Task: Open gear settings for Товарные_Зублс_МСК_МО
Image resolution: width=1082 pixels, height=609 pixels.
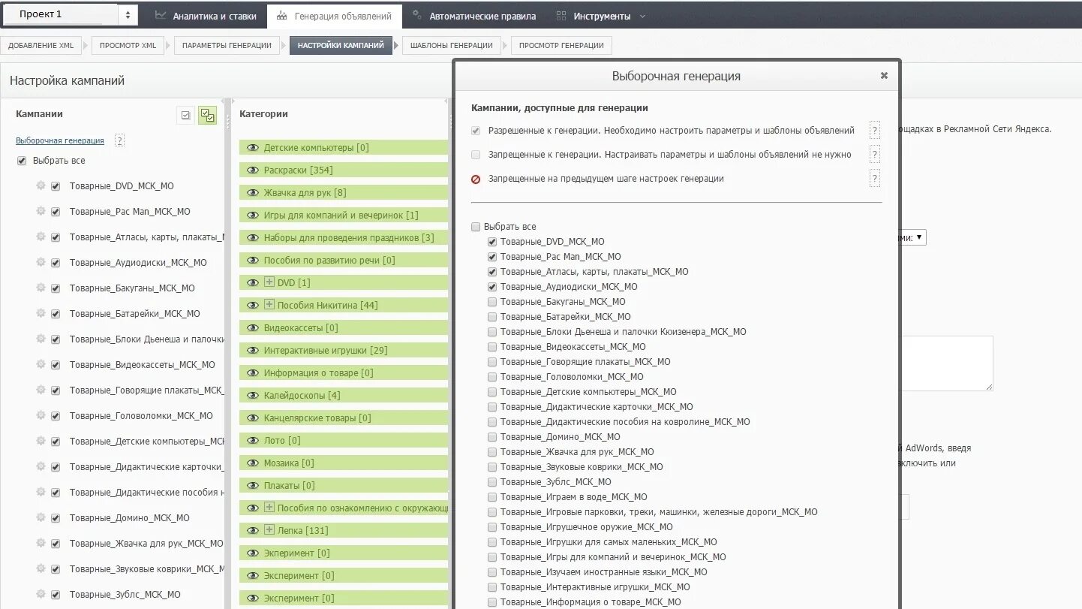Action: tap(41, 594)
